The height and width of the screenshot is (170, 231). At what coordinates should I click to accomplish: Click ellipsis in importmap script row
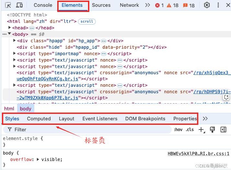[104, 54]
